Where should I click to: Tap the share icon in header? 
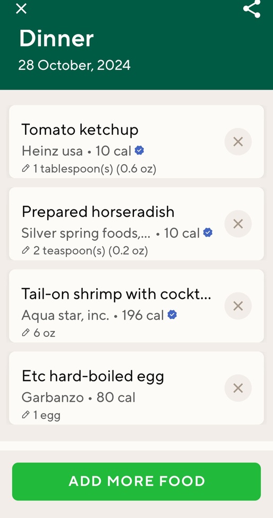pos(252,9)
